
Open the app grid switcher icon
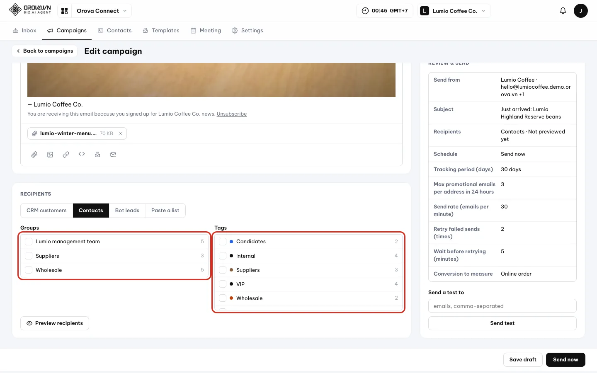click(64, 11)
